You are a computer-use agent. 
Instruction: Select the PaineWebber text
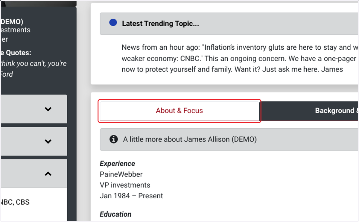[x=121, y=174]
